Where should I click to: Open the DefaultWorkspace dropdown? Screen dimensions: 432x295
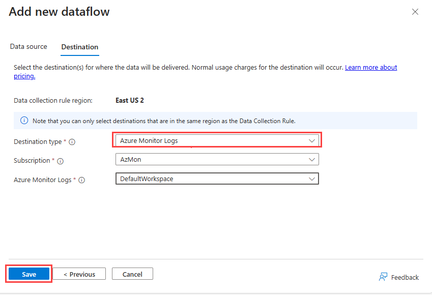[x=217, y=179]
